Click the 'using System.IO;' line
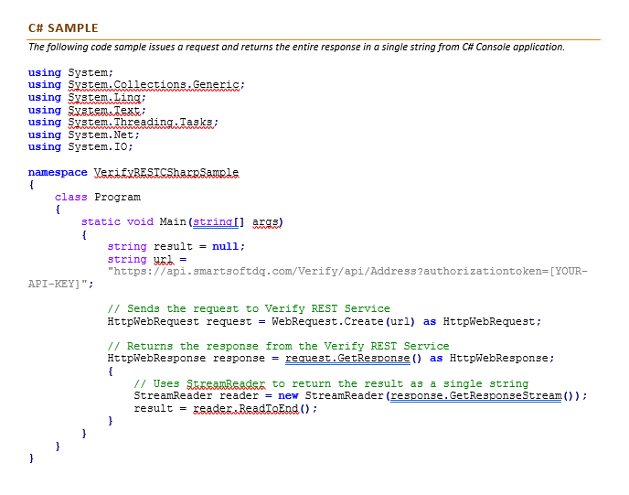This screenshot has height=495, width=629. 80,147
